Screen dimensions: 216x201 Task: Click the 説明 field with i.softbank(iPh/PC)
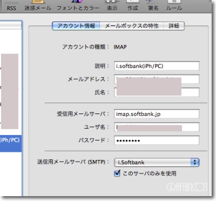click(157, 66)
